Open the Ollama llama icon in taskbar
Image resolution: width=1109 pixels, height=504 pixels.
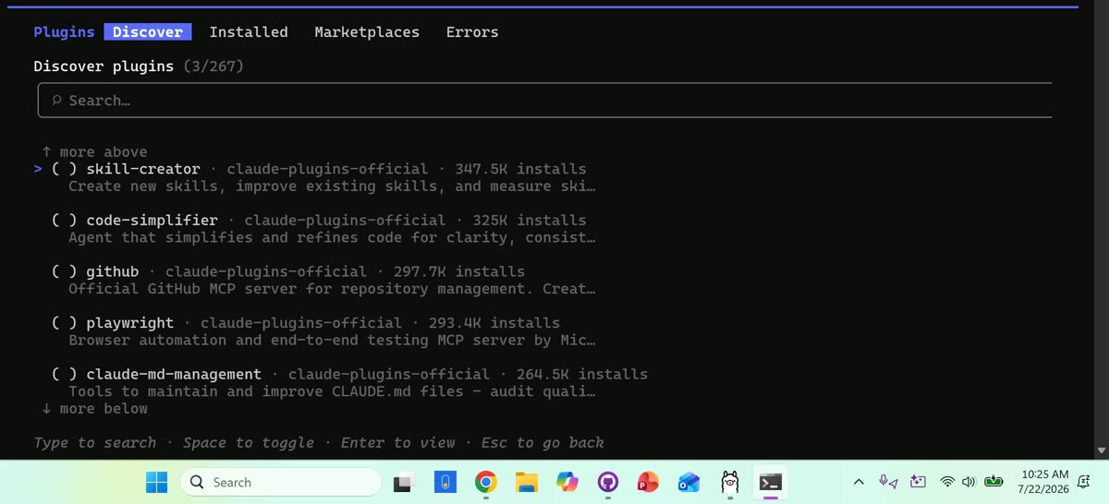[x=730, y=482]
